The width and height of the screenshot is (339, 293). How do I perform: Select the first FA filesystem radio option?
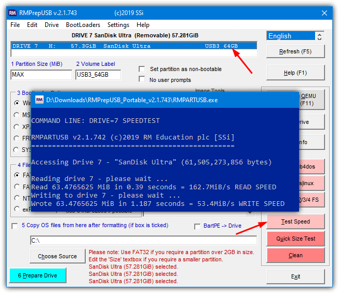(x=17, y=175)
